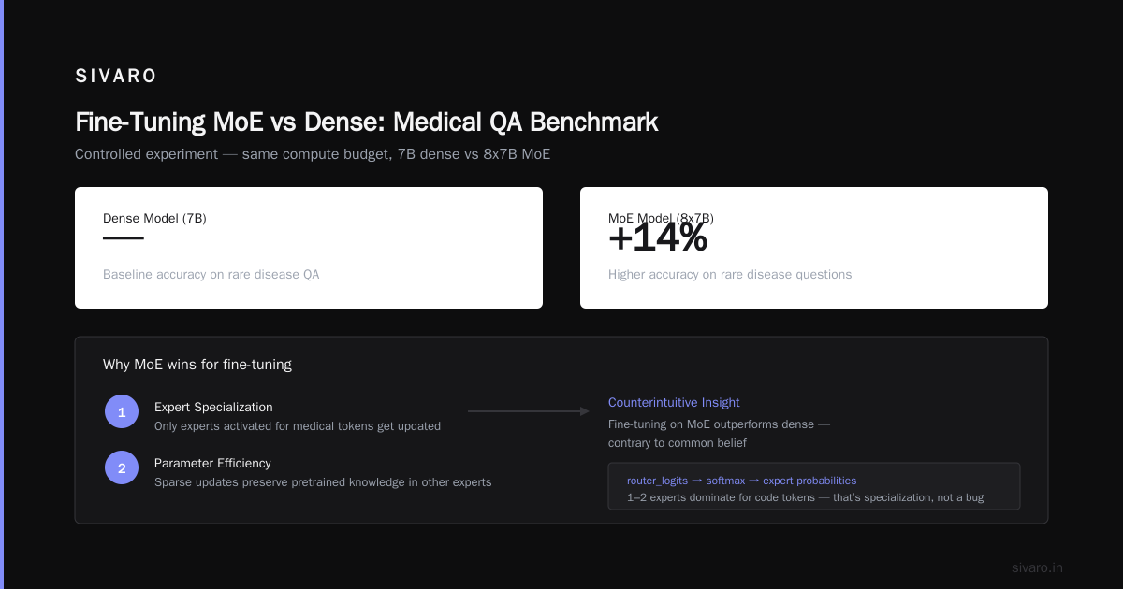Click the MoE Model (8x7B) card
Screen dimensions: 1123x589
coord(814,248)
